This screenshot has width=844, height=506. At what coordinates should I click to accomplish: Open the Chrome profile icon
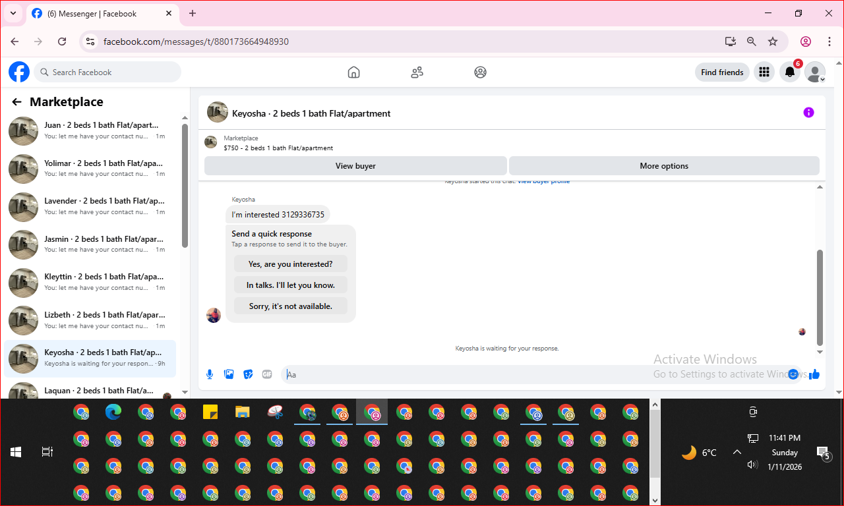806,42
